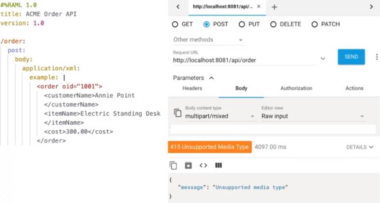Open the Body content type dropdown

[221, 116]
